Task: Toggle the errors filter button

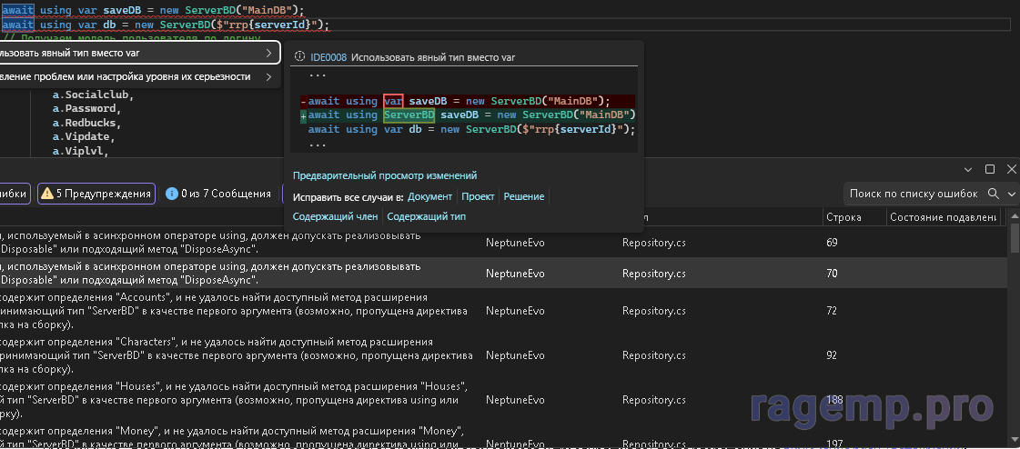Action: click(x=15, y=194)
